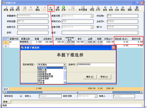This screenshot has height=108, width=147.
Task: Click the 新增 (New) toolbar icon
Action: coord(6,8)
